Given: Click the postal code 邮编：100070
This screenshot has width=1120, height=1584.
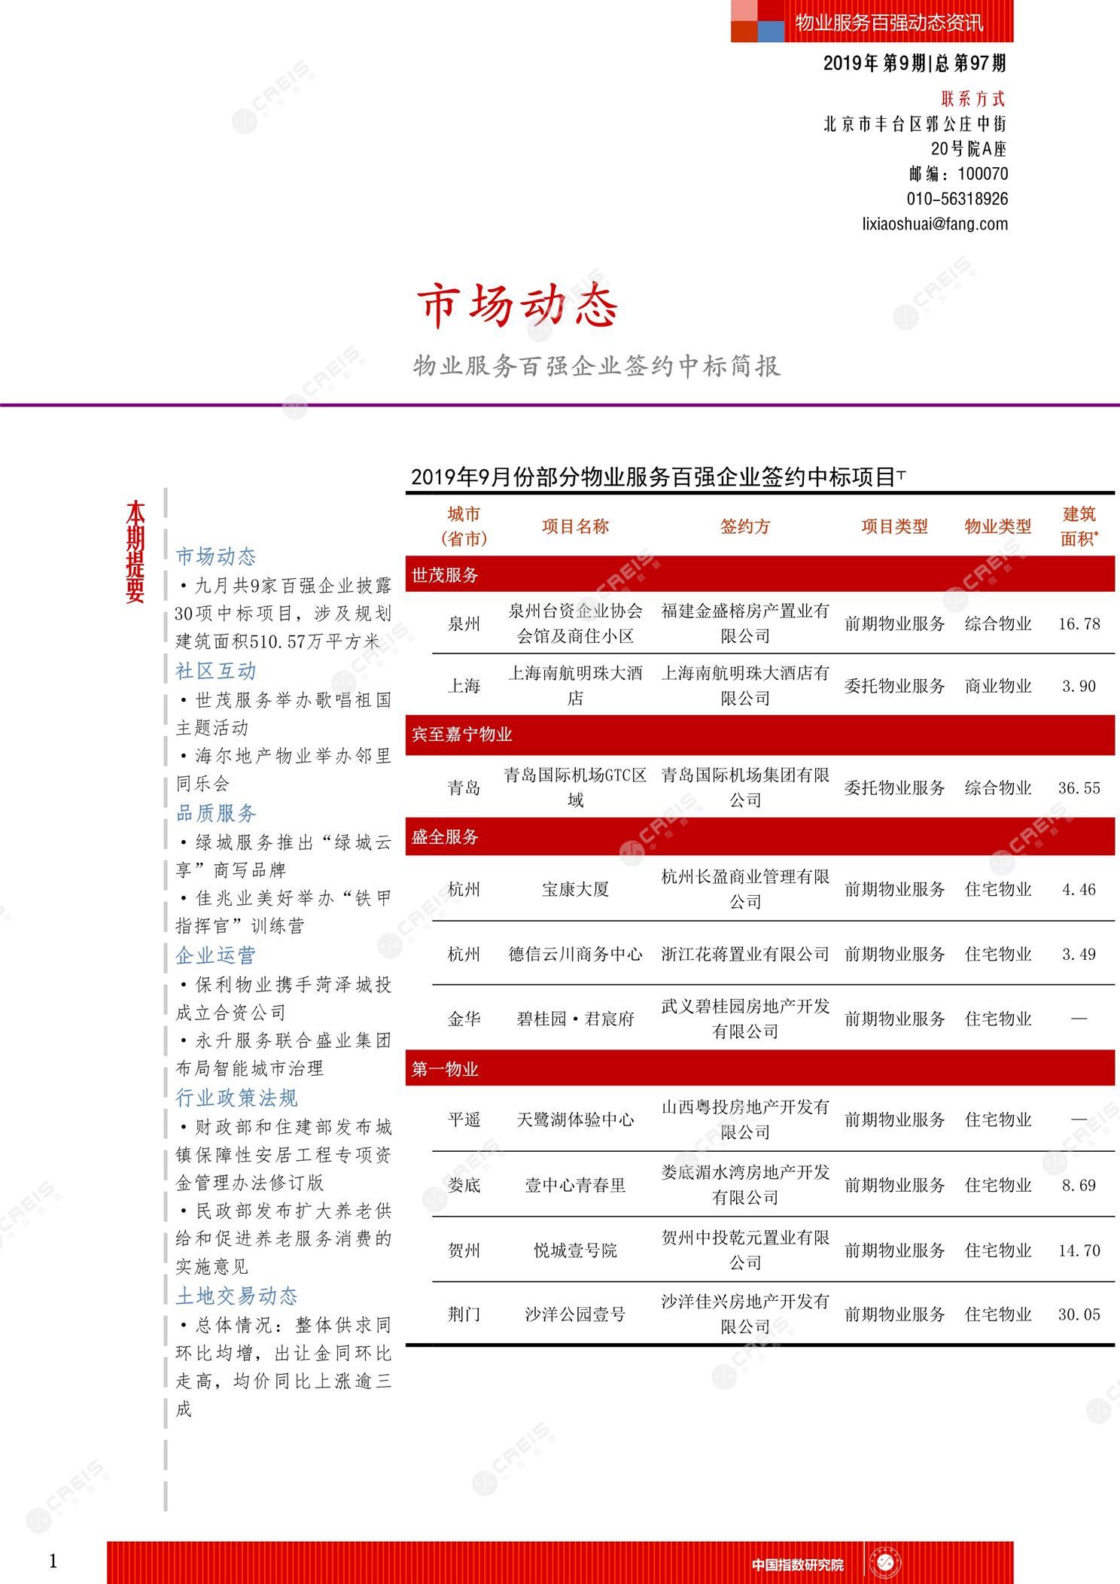Looking at the screenshot, I should (x=958, y=174).
